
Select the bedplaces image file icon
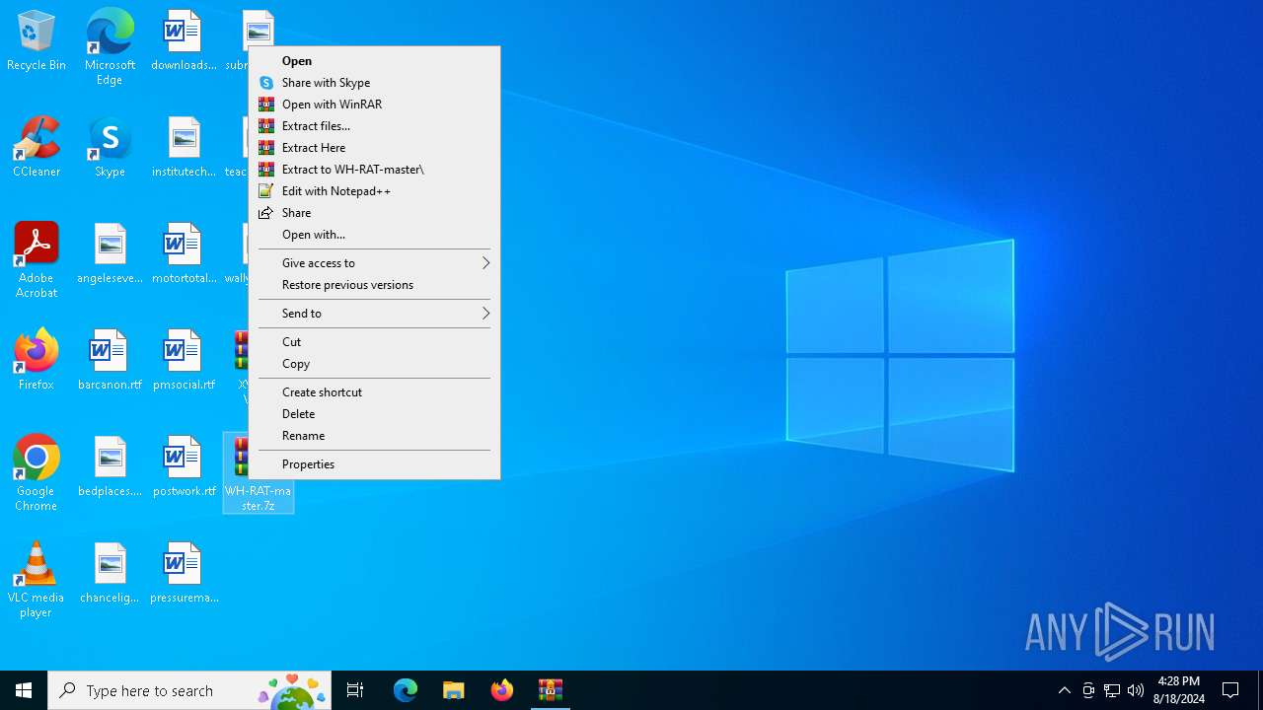pos(110,467)
